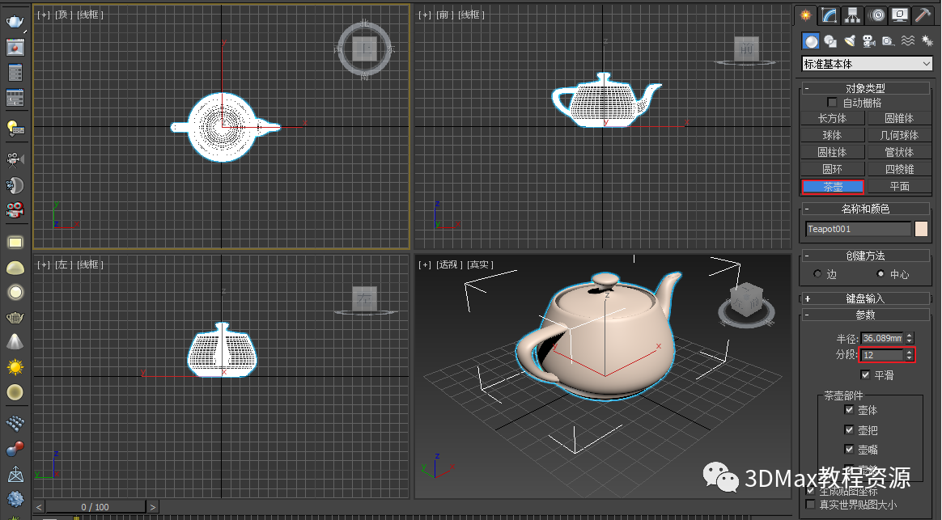This screenshot has width=942, height=520.
Task: Click the 球体 primitive button
Action: tap(832, 135)
